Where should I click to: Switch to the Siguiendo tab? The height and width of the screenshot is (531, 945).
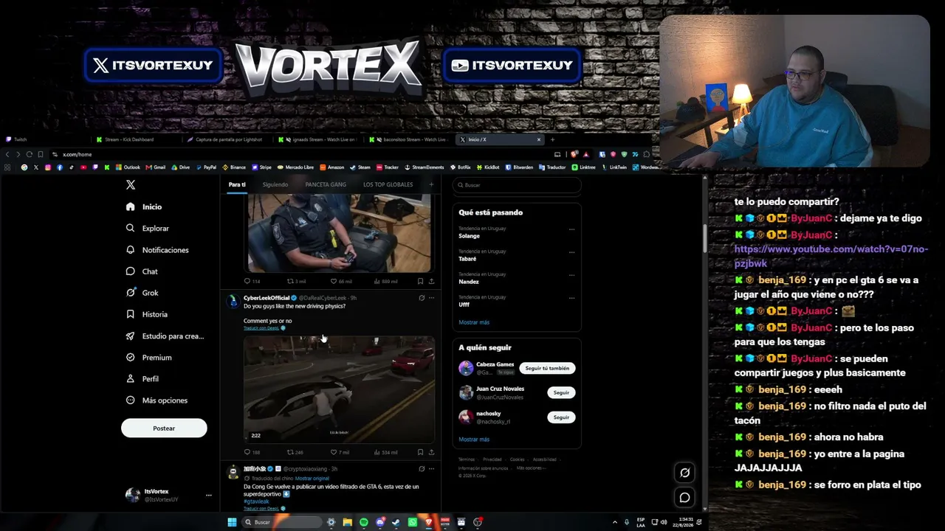(275, 184)
